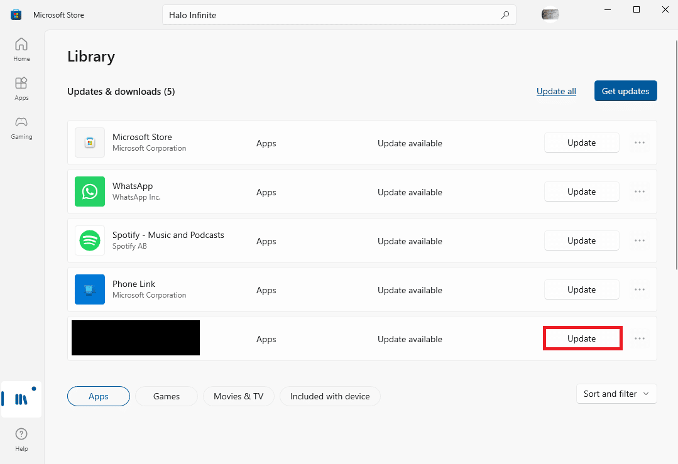Open the Gaming sidebar section
The image size is (678, 464).
coord(21,127)
